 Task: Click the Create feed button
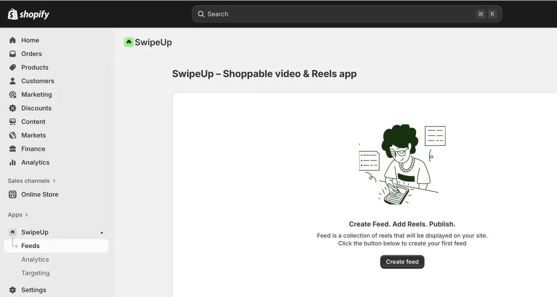pyautogui.click(x=402, y=262)
